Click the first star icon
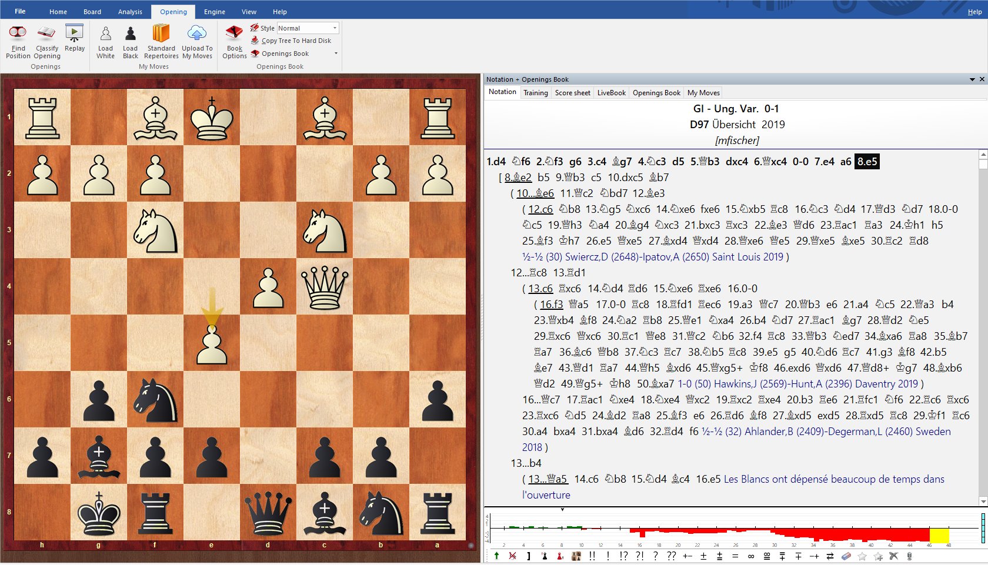This screenshot has height=565, width=988. 862,556
